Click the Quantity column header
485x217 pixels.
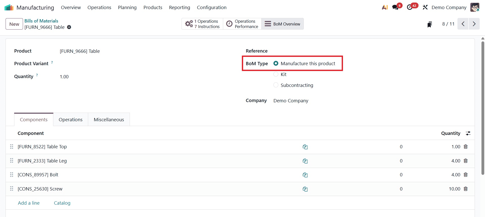tap(451, 133)
